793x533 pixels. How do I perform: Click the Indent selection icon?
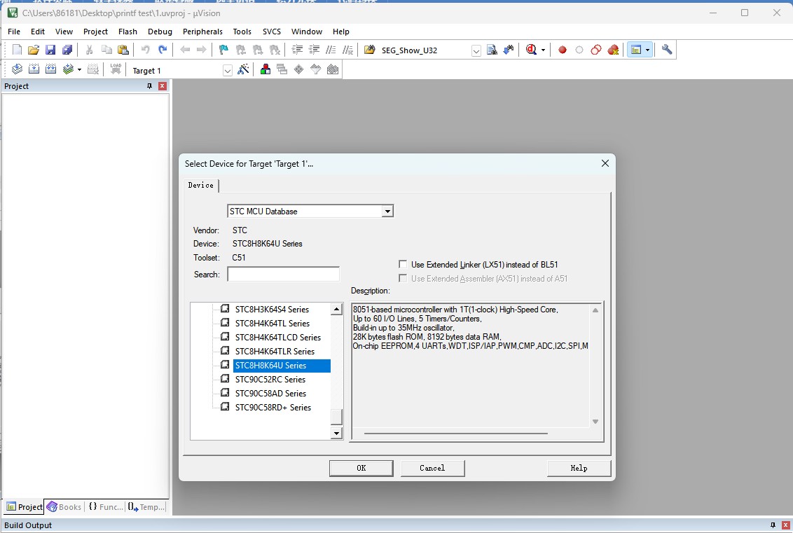click(297, 50)
